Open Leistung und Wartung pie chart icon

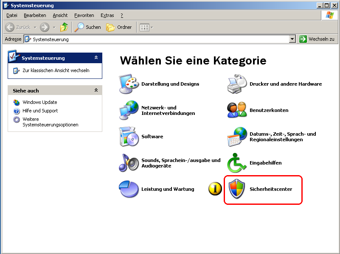[129, 189]
